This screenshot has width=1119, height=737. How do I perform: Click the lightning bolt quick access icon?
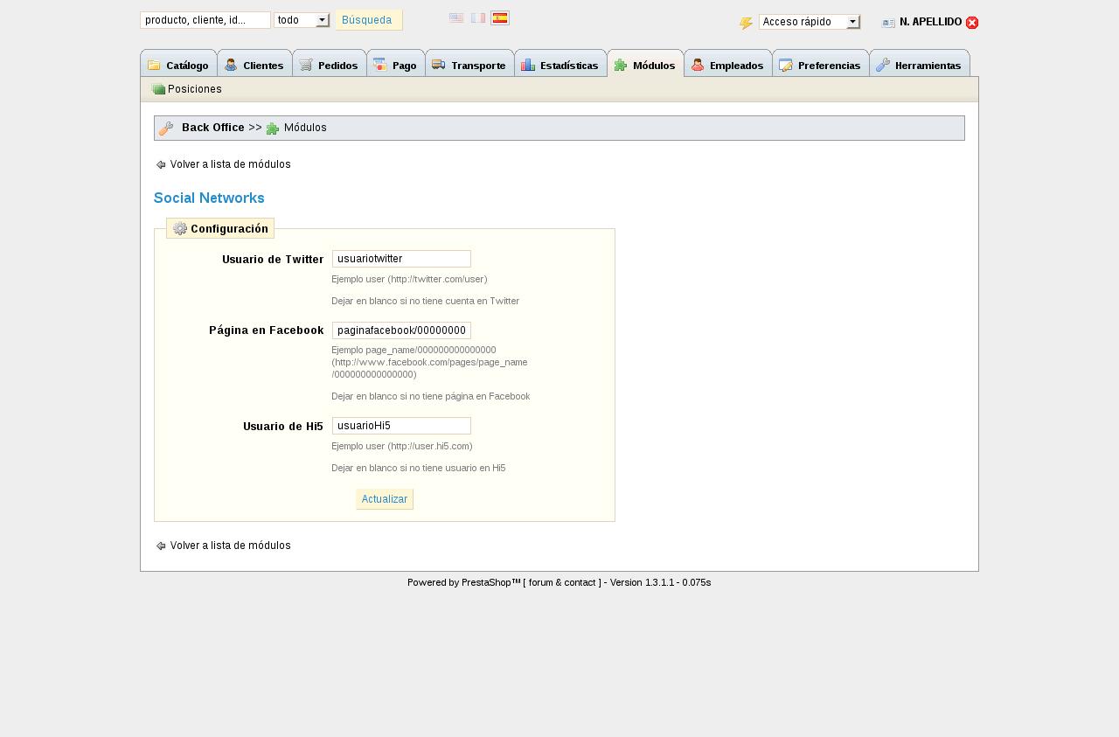[746, 23]
